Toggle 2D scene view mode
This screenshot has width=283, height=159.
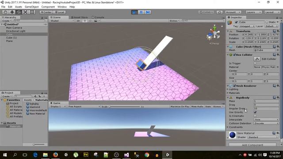(78, 21)
